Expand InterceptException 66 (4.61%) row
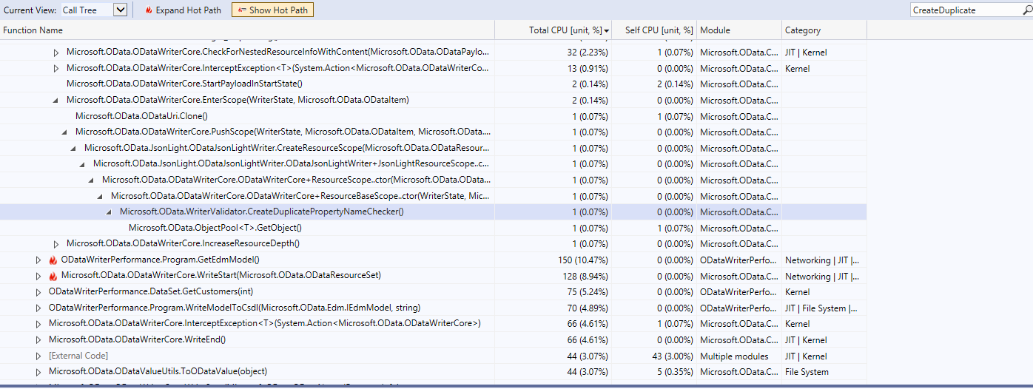Screen dimensions: 1033x389 38,324
